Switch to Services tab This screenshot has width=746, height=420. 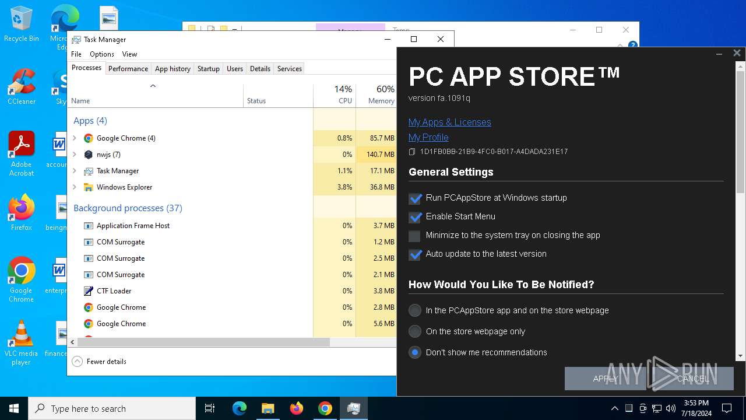290,69
